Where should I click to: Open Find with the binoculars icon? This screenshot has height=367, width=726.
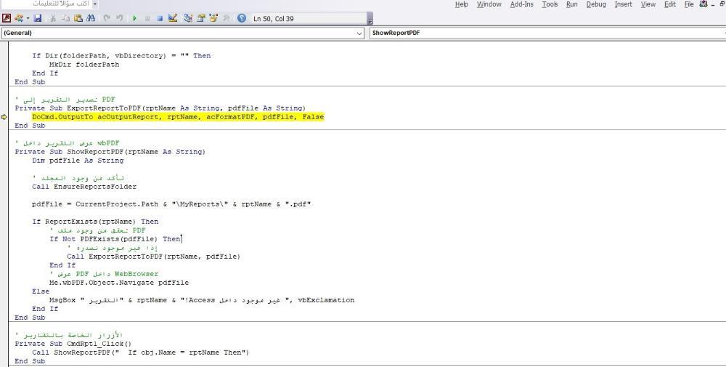[91, 18]
